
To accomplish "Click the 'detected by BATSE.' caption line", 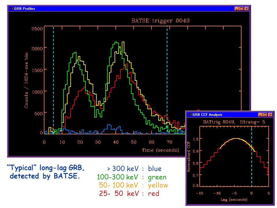I will pos(45,176).
